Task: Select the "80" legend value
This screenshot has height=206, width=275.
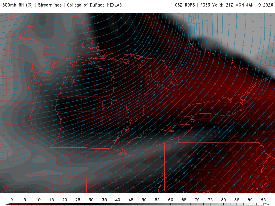Action: (224, 200)
